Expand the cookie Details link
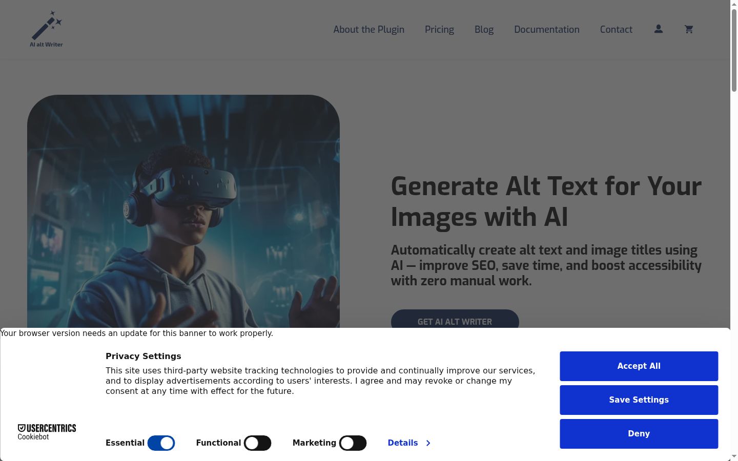 point(403,443)
